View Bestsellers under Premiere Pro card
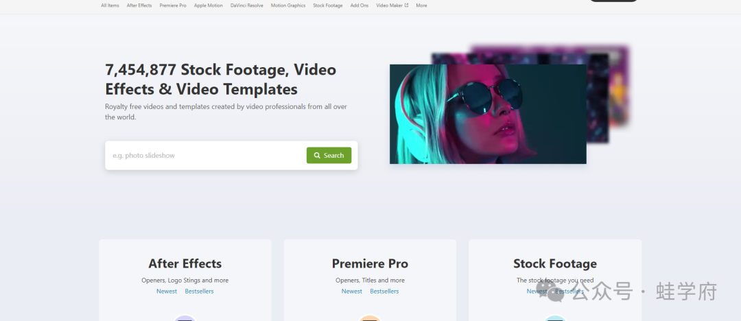 point(384,292)
